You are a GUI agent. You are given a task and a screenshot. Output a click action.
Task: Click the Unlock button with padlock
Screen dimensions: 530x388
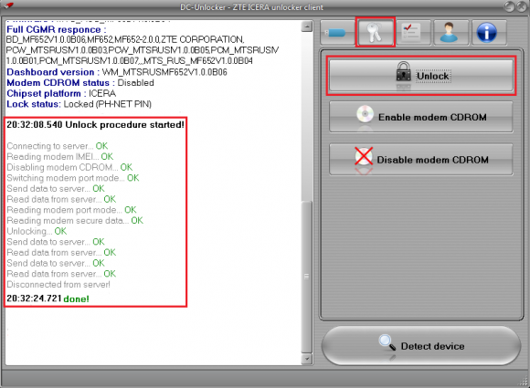(421, 76)
